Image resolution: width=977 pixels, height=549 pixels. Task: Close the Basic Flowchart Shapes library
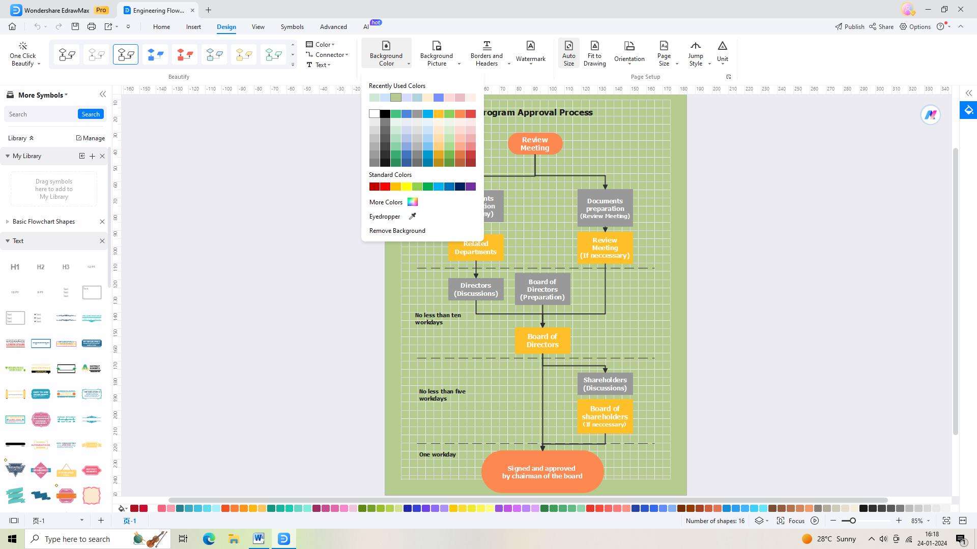102,222
